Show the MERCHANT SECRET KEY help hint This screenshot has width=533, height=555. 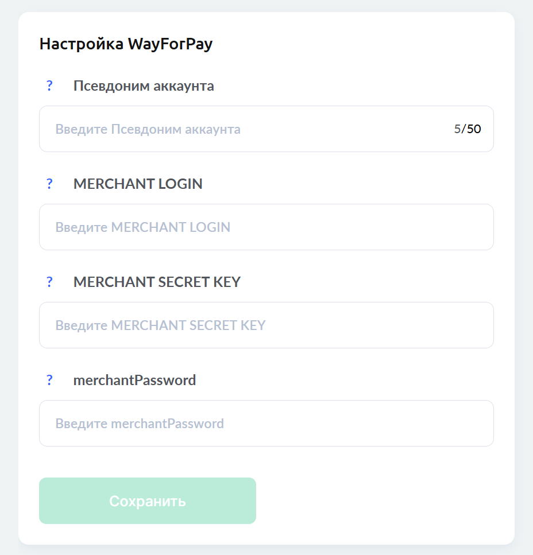49,282
